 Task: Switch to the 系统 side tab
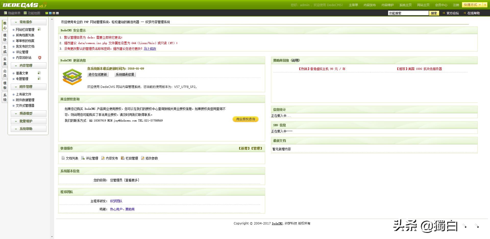5,97
